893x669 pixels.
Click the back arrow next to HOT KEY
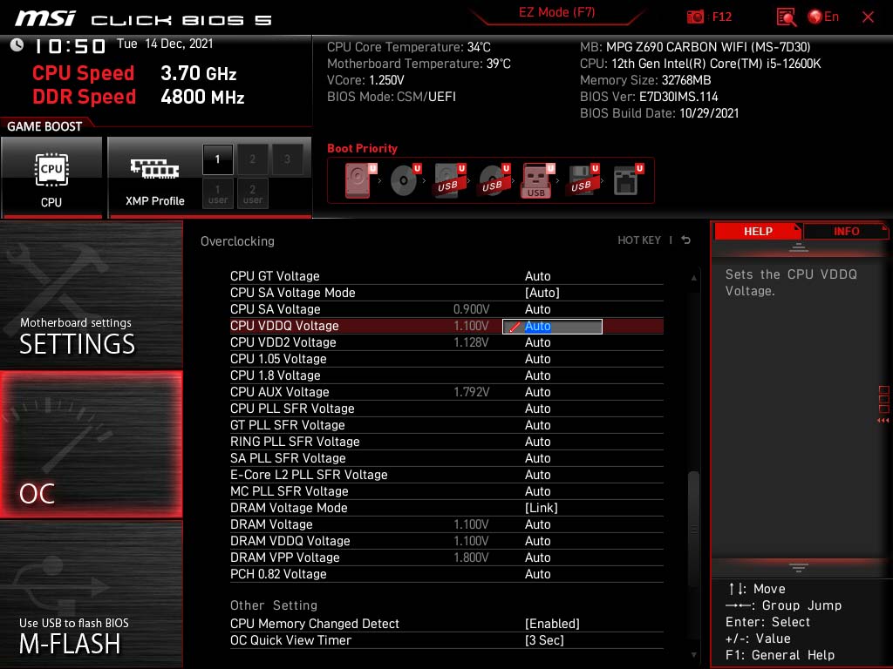pyautogui.click(x=685, y=240)
